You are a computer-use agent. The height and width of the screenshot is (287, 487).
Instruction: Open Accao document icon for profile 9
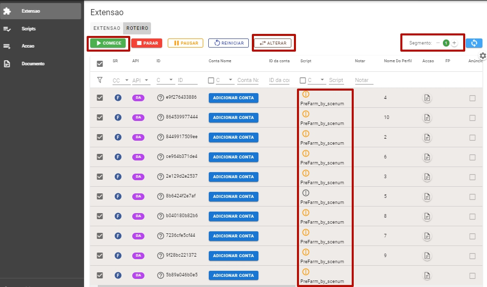[427, 256]
